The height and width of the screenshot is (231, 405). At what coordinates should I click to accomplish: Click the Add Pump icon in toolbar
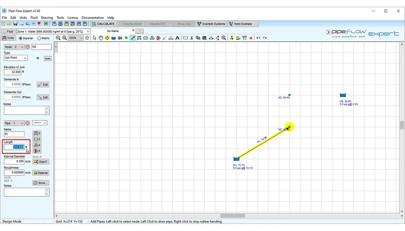158,38
